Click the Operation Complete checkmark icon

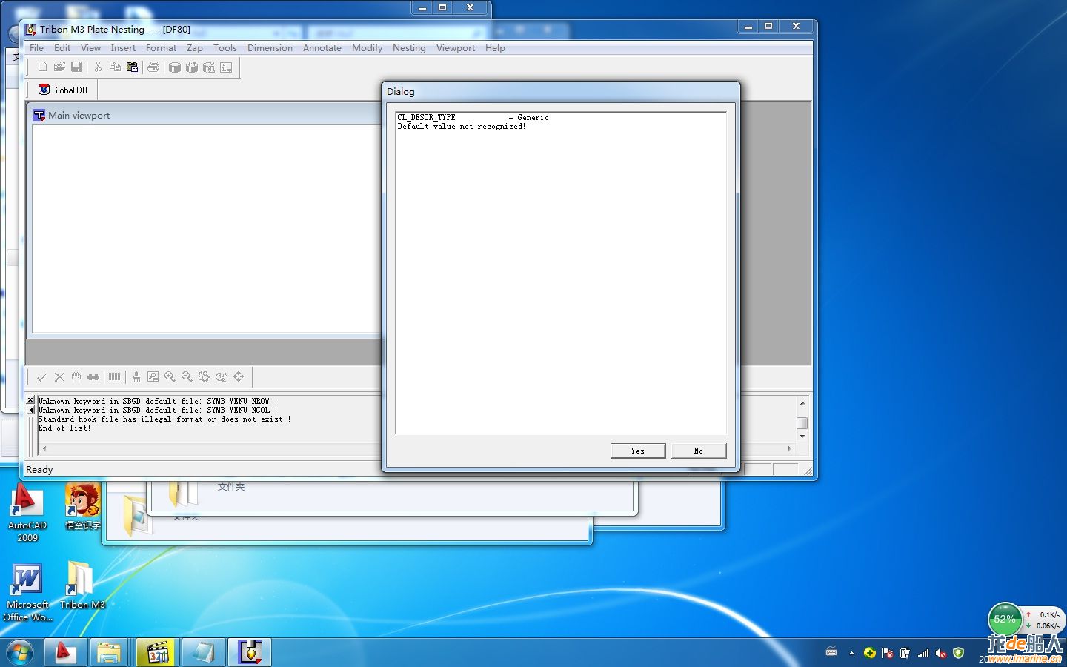click(x=42, y=376)
